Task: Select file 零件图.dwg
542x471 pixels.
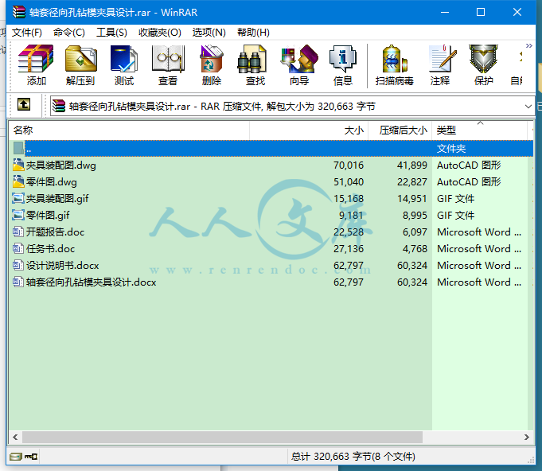Action: click(x=271, y=181)
